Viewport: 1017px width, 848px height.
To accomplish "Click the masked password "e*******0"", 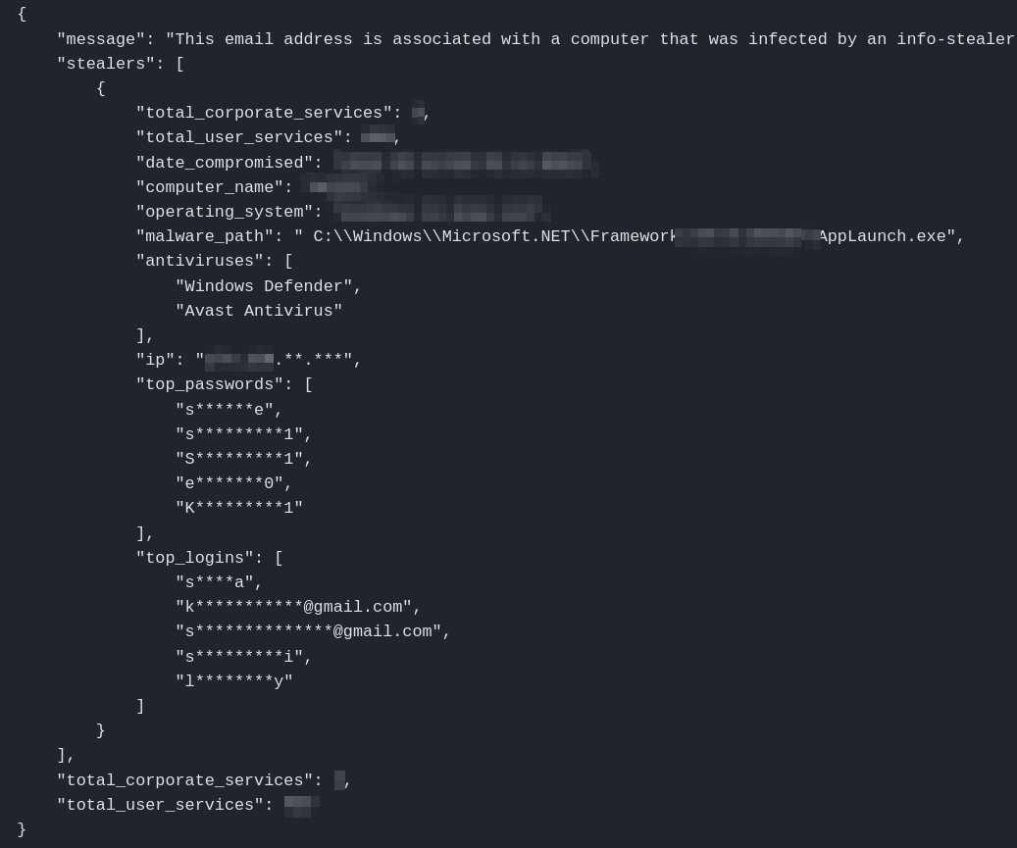I will [229, 483].
